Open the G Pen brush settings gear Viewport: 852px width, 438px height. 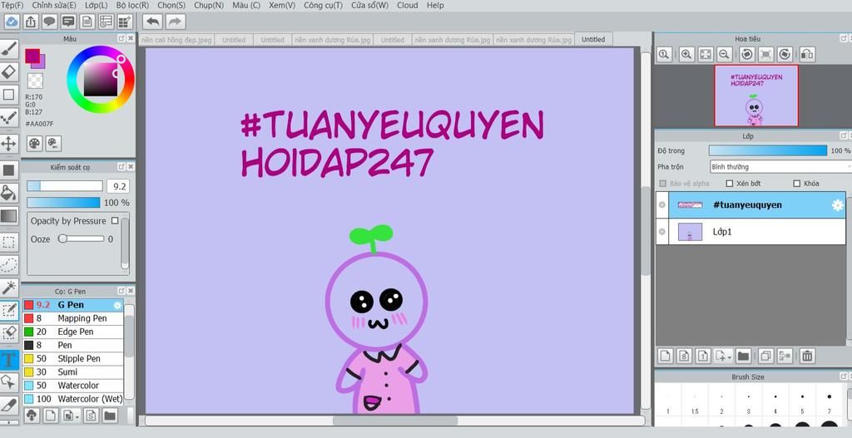point(116,305)
